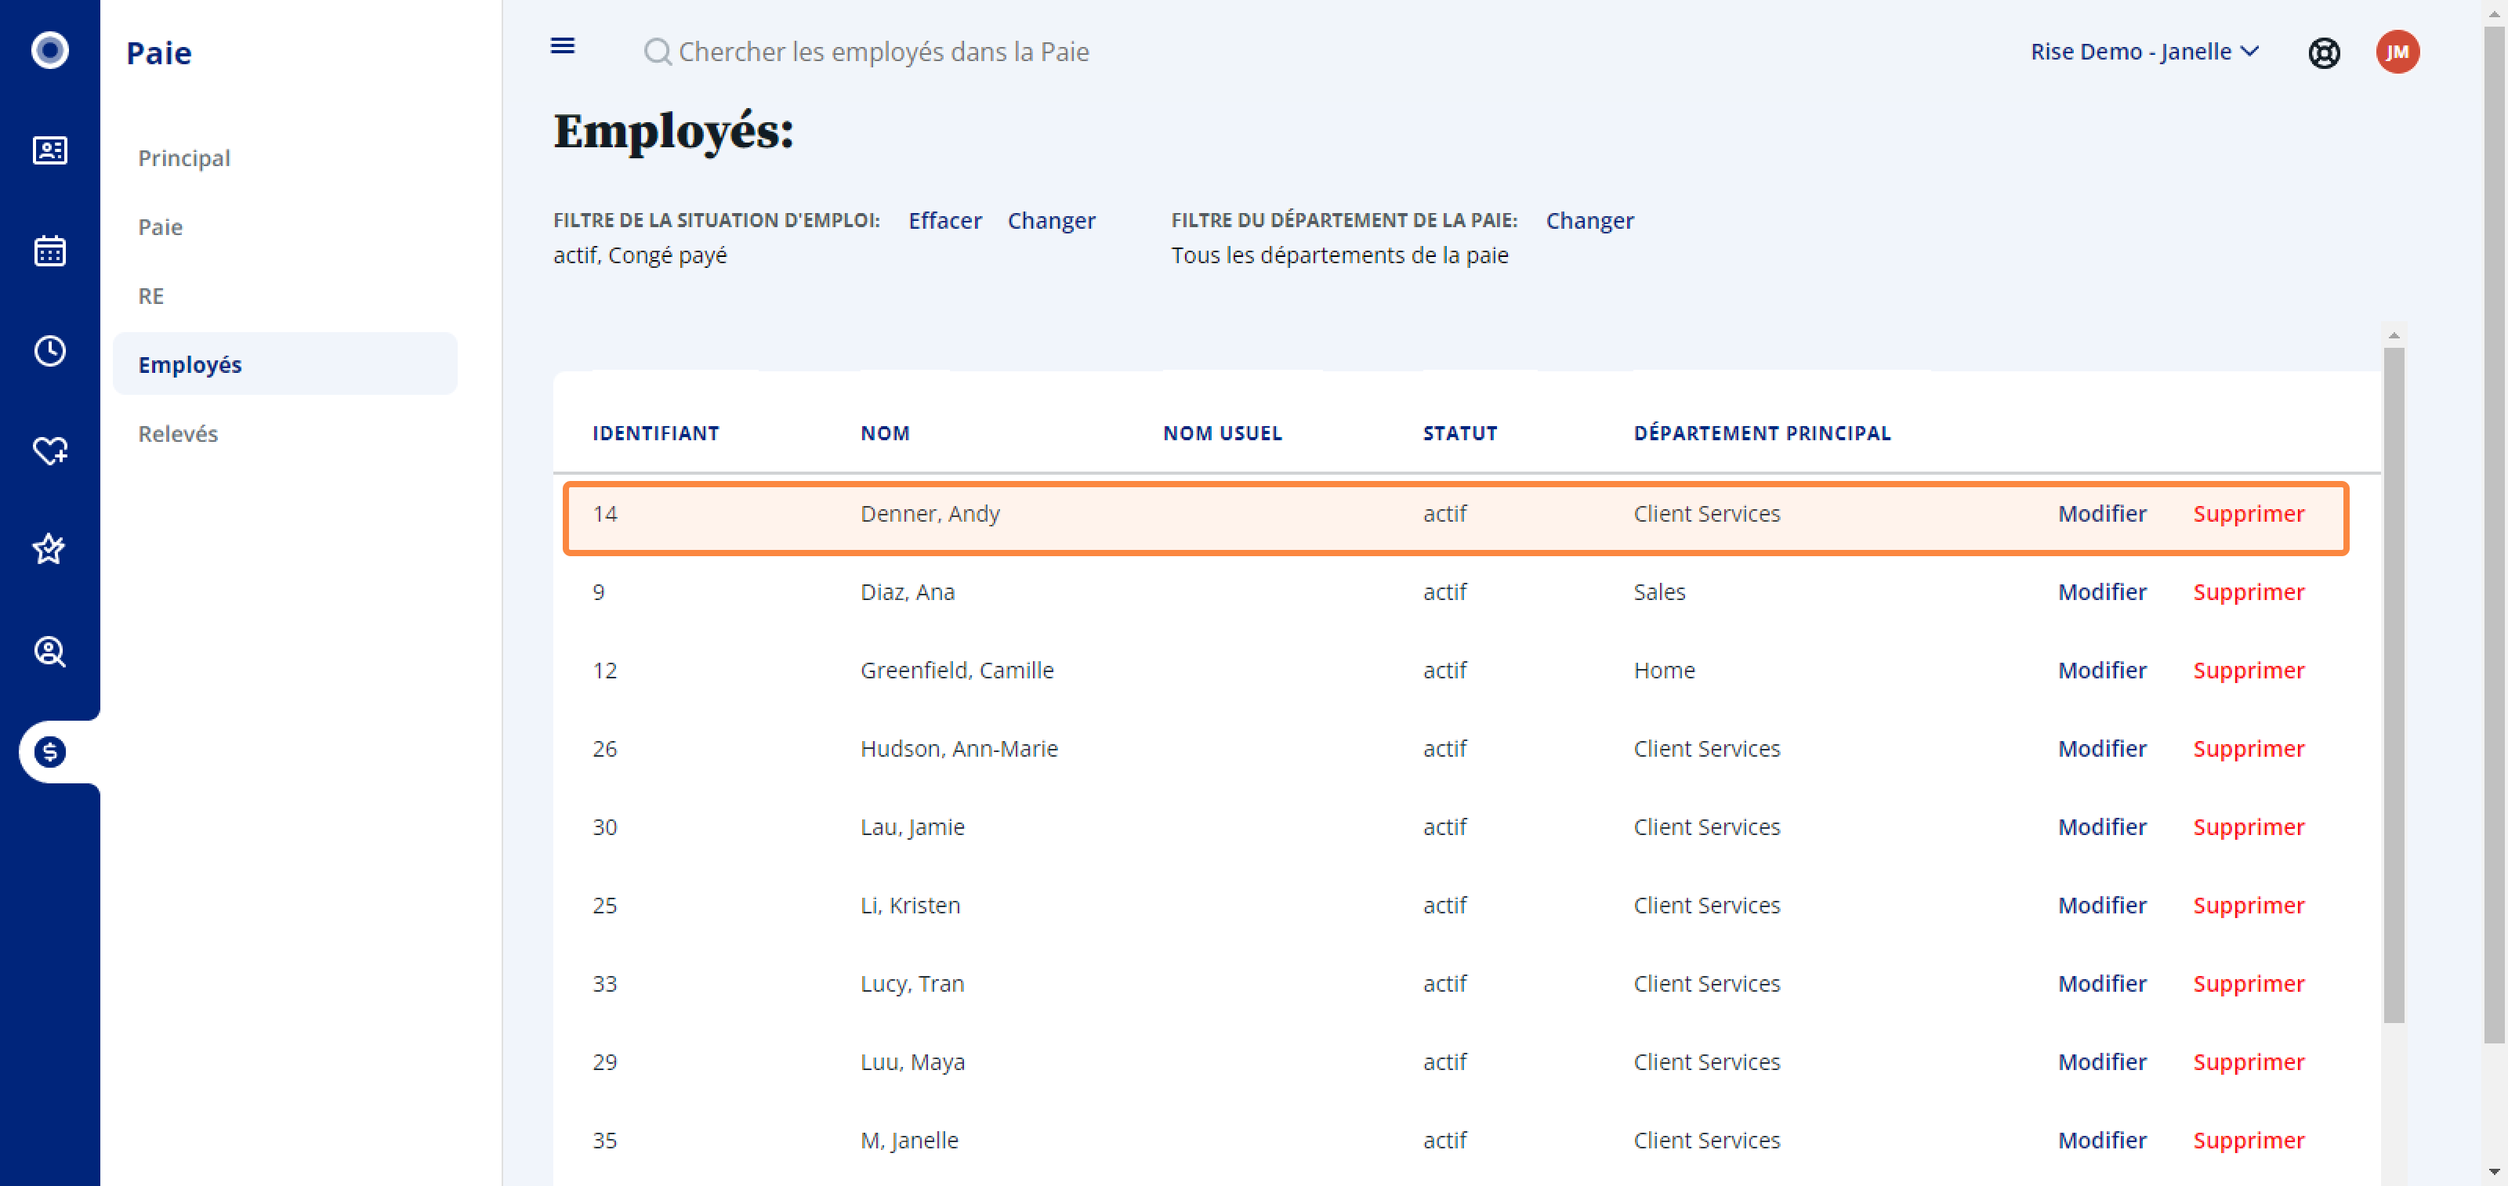Select the dollar payroll icon
Screen dimensions: 2508x1186
[49, 752]
